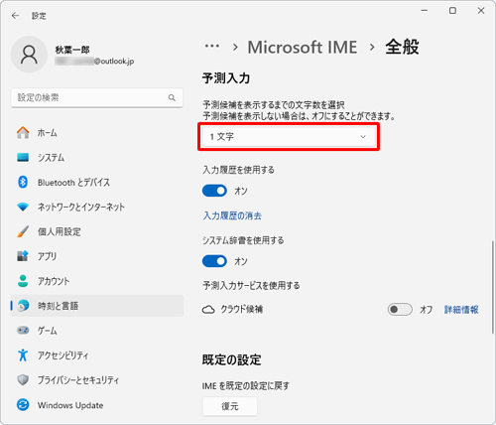Go to ネットワークとインターネット settings
The height and width of the screenshot is (425, 496).
[x=97, y=207]
